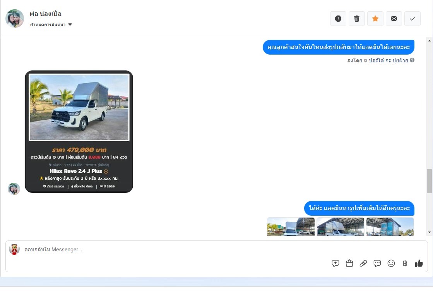
Task: Open the shopping bag products icon
Action: (x=349, y=263)
